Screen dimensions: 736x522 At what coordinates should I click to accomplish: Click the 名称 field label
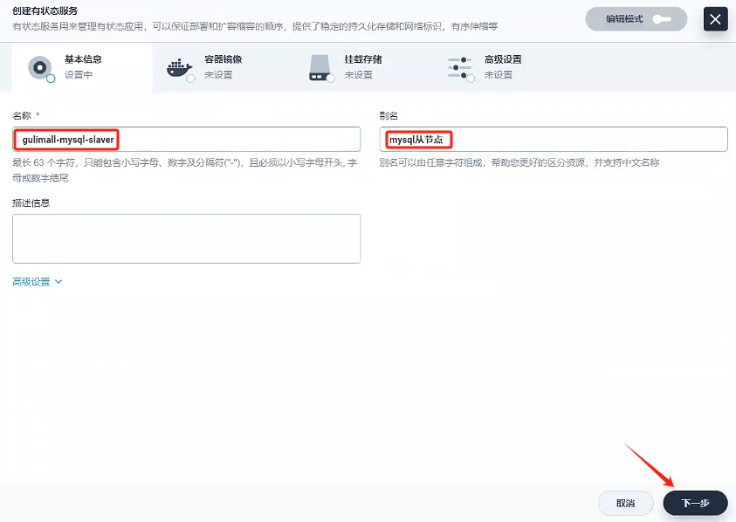click(22, 115)
